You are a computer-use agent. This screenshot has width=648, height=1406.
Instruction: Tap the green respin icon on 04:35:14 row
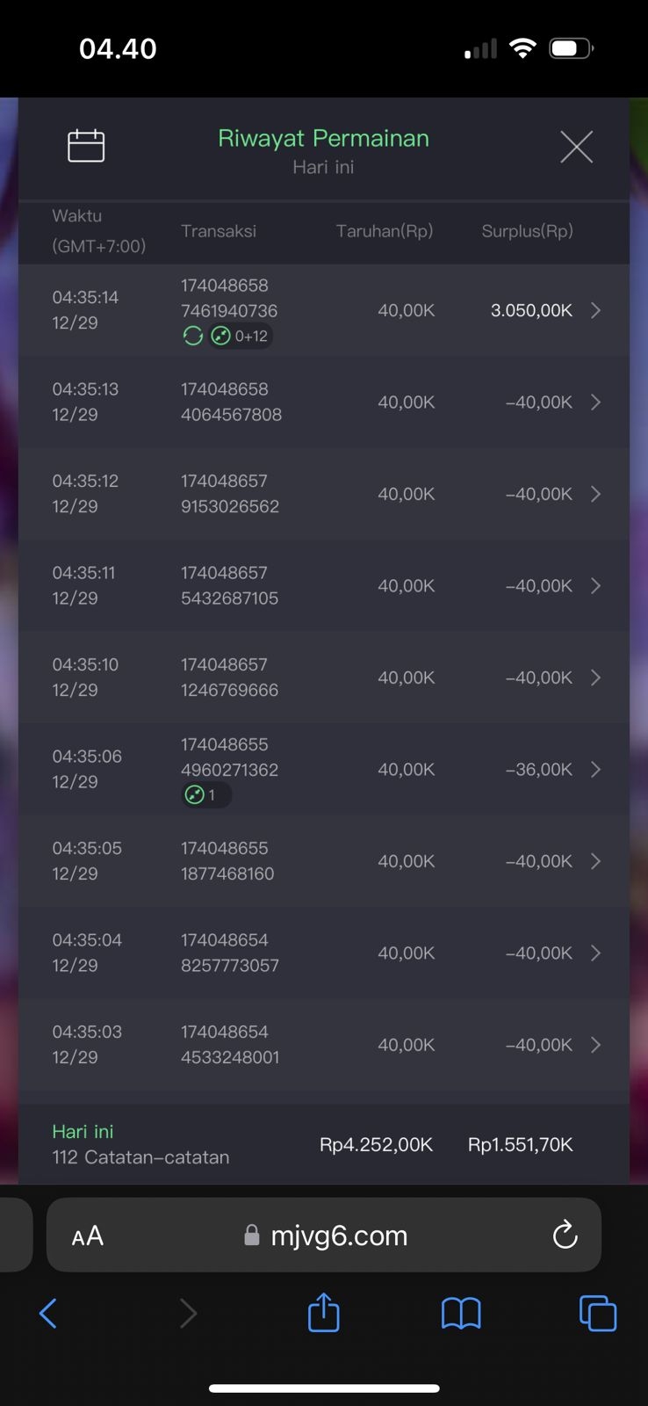192,336
